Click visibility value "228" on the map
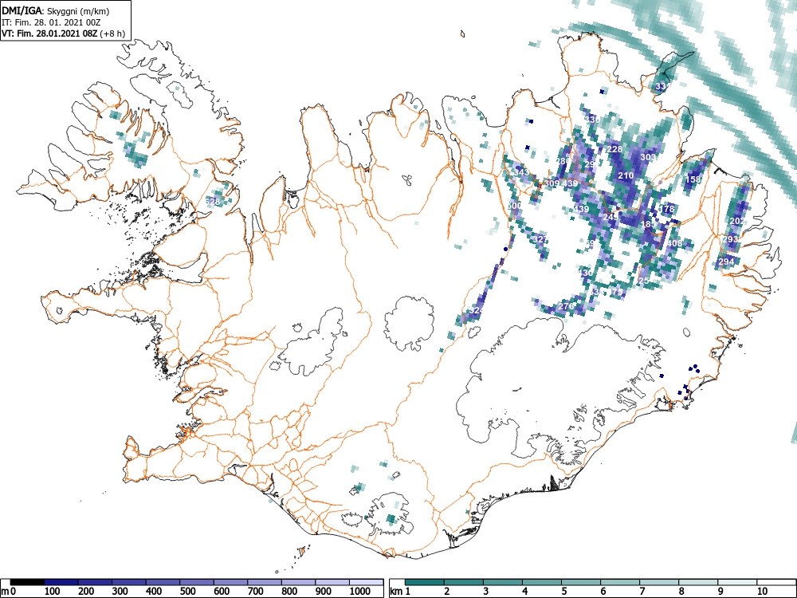The width and height of the screenshot is (797, 598). pos(615,150)
